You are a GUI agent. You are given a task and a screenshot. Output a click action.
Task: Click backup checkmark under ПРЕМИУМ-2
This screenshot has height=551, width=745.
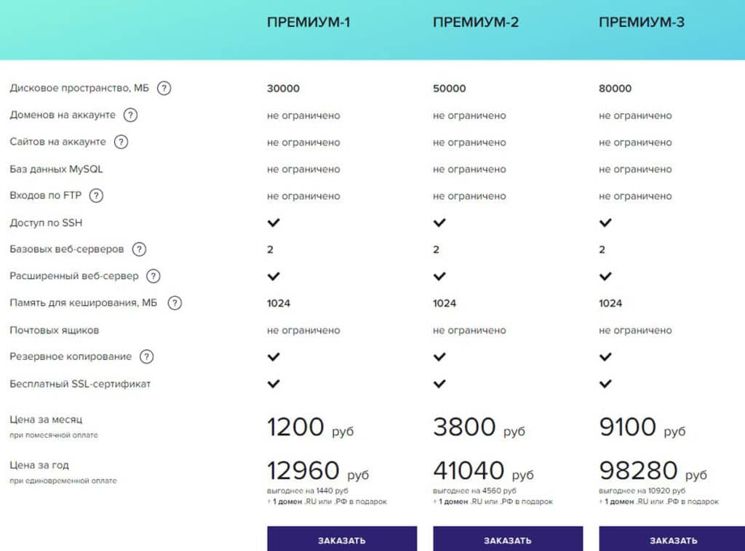[439, 357]
